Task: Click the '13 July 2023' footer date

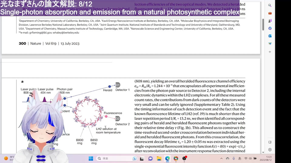Action: [x=70, y=43]
